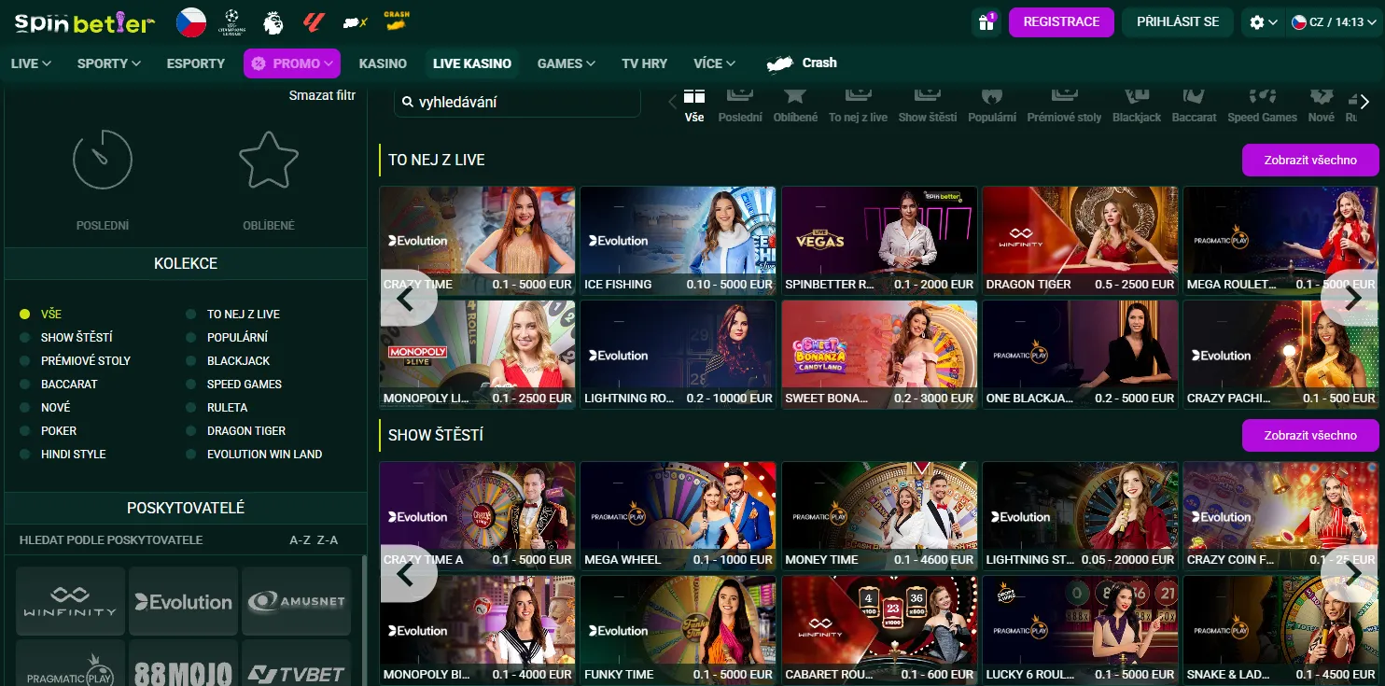Sort providers A-Z

pyautogui.click(x=300, y=540)
